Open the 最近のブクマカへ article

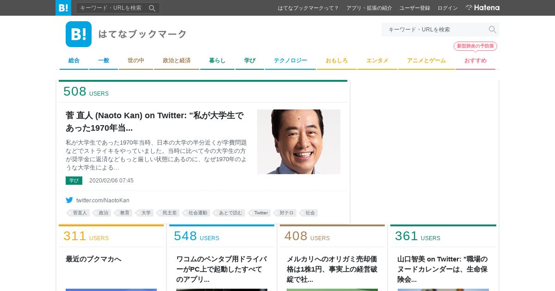(93, 259)
